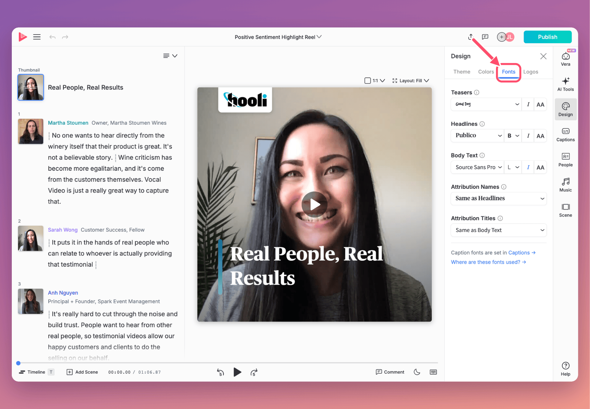The width and height of the screenshot is (590, 409).
Task: Open the Scene sidebar panel
Action: click(566, 210)
